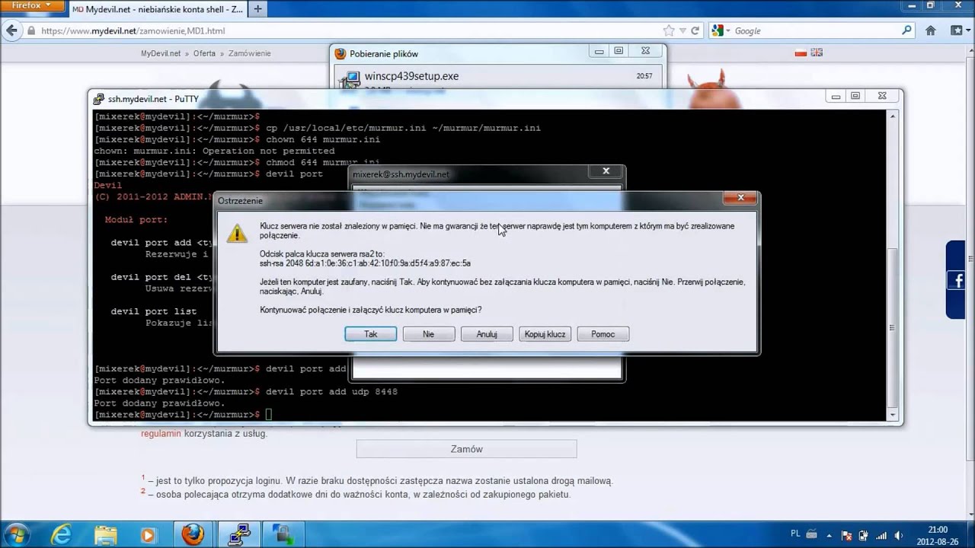The height and width of the screenshot is (548, 975).
Task: Click winscp439setup.exe in the downloads window
Action: (x=411, y=76)
